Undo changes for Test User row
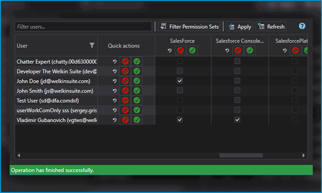Screen dimensions: 322x193 pyautogui.click(x=115, y=100)
